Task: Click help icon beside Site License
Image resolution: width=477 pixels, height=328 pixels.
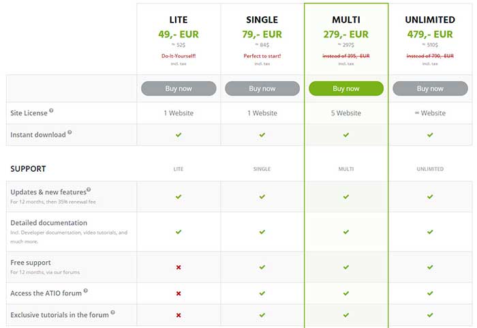Action: click(51, 111)
